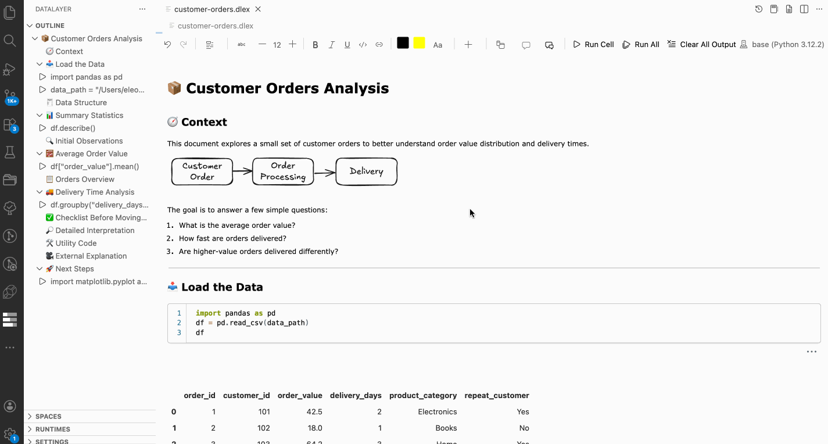Click Run Cell button
This screenshot has width=828, height=444.
[593, 45]
